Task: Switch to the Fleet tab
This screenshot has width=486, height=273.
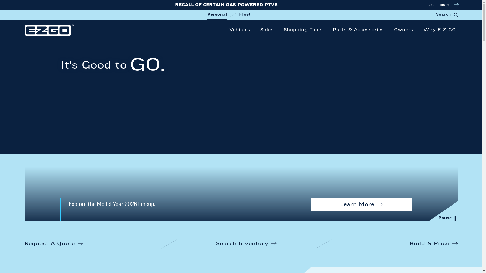Action: point(245,15)
